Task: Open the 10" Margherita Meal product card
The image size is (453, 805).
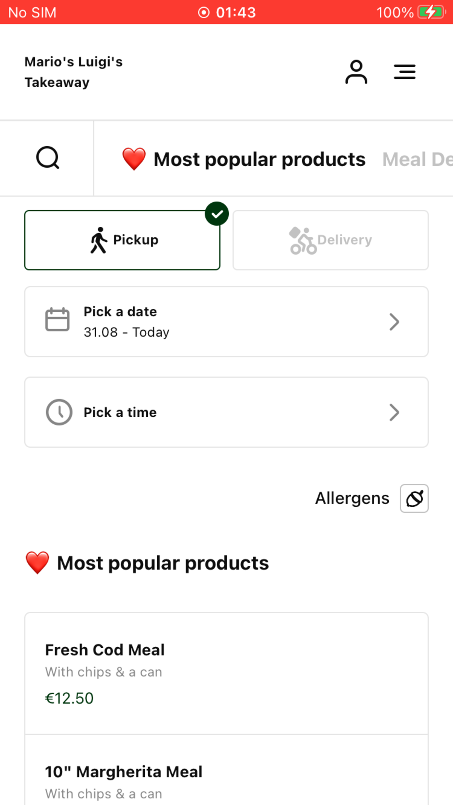Action: [x=226, y=770]
